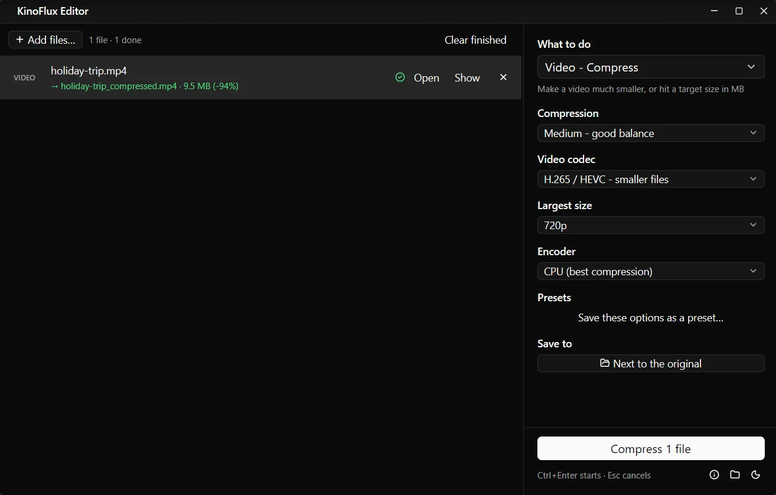
Task: Click the info icon in the bottom bar
Action: pos(714,474)
